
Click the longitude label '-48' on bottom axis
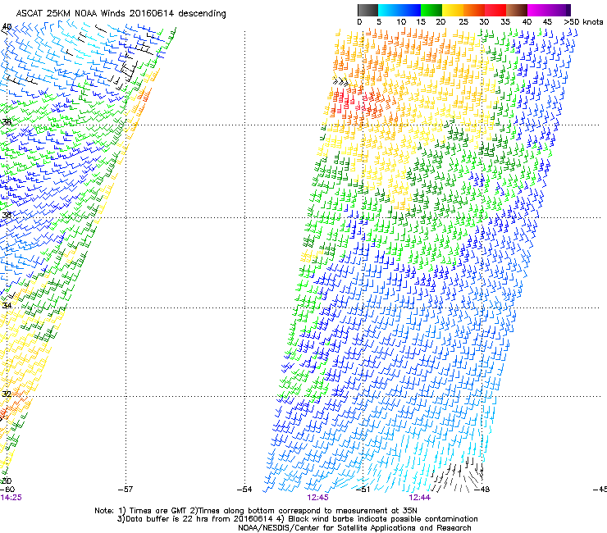tap(482, 490)
